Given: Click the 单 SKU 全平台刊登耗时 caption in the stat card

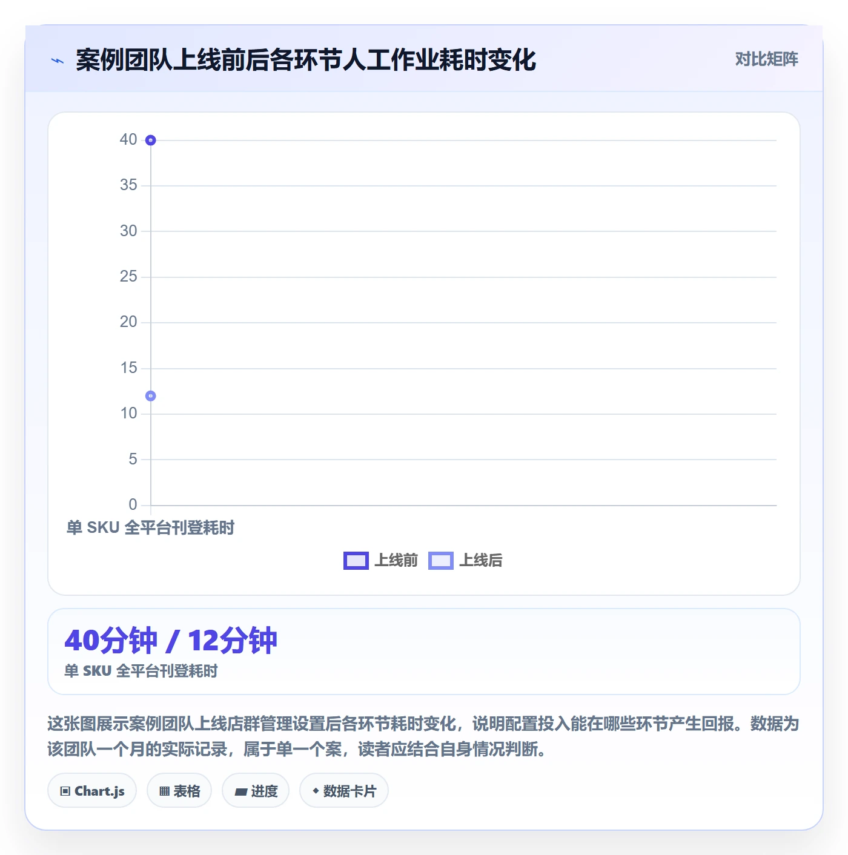Looking at the screenshot, I should click(141, 671).
